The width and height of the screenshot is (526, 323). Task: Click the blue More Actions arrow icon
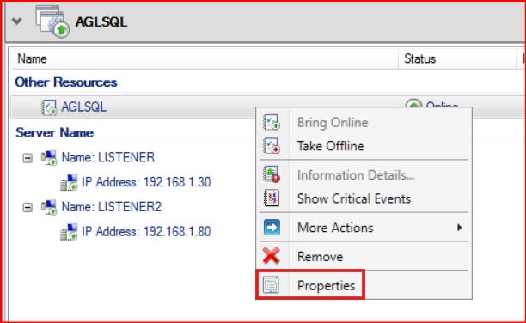pos(272,228)
